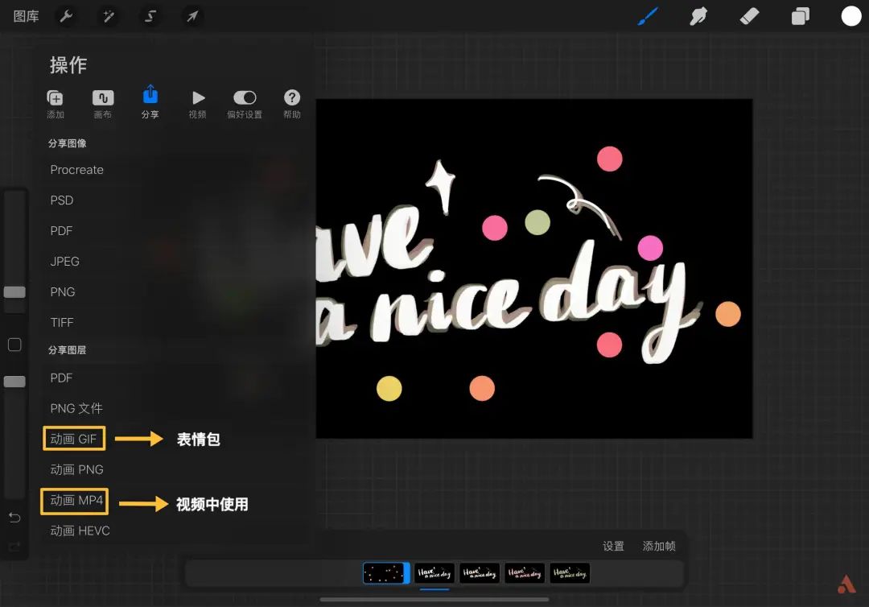Screen dimensions: 869x607
Task: Switch to the 偏好设置 preferences tab
Action: [x=245, y=104]
